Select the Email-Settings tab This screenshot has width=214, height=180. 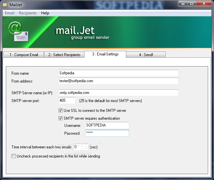pos(105,54)
